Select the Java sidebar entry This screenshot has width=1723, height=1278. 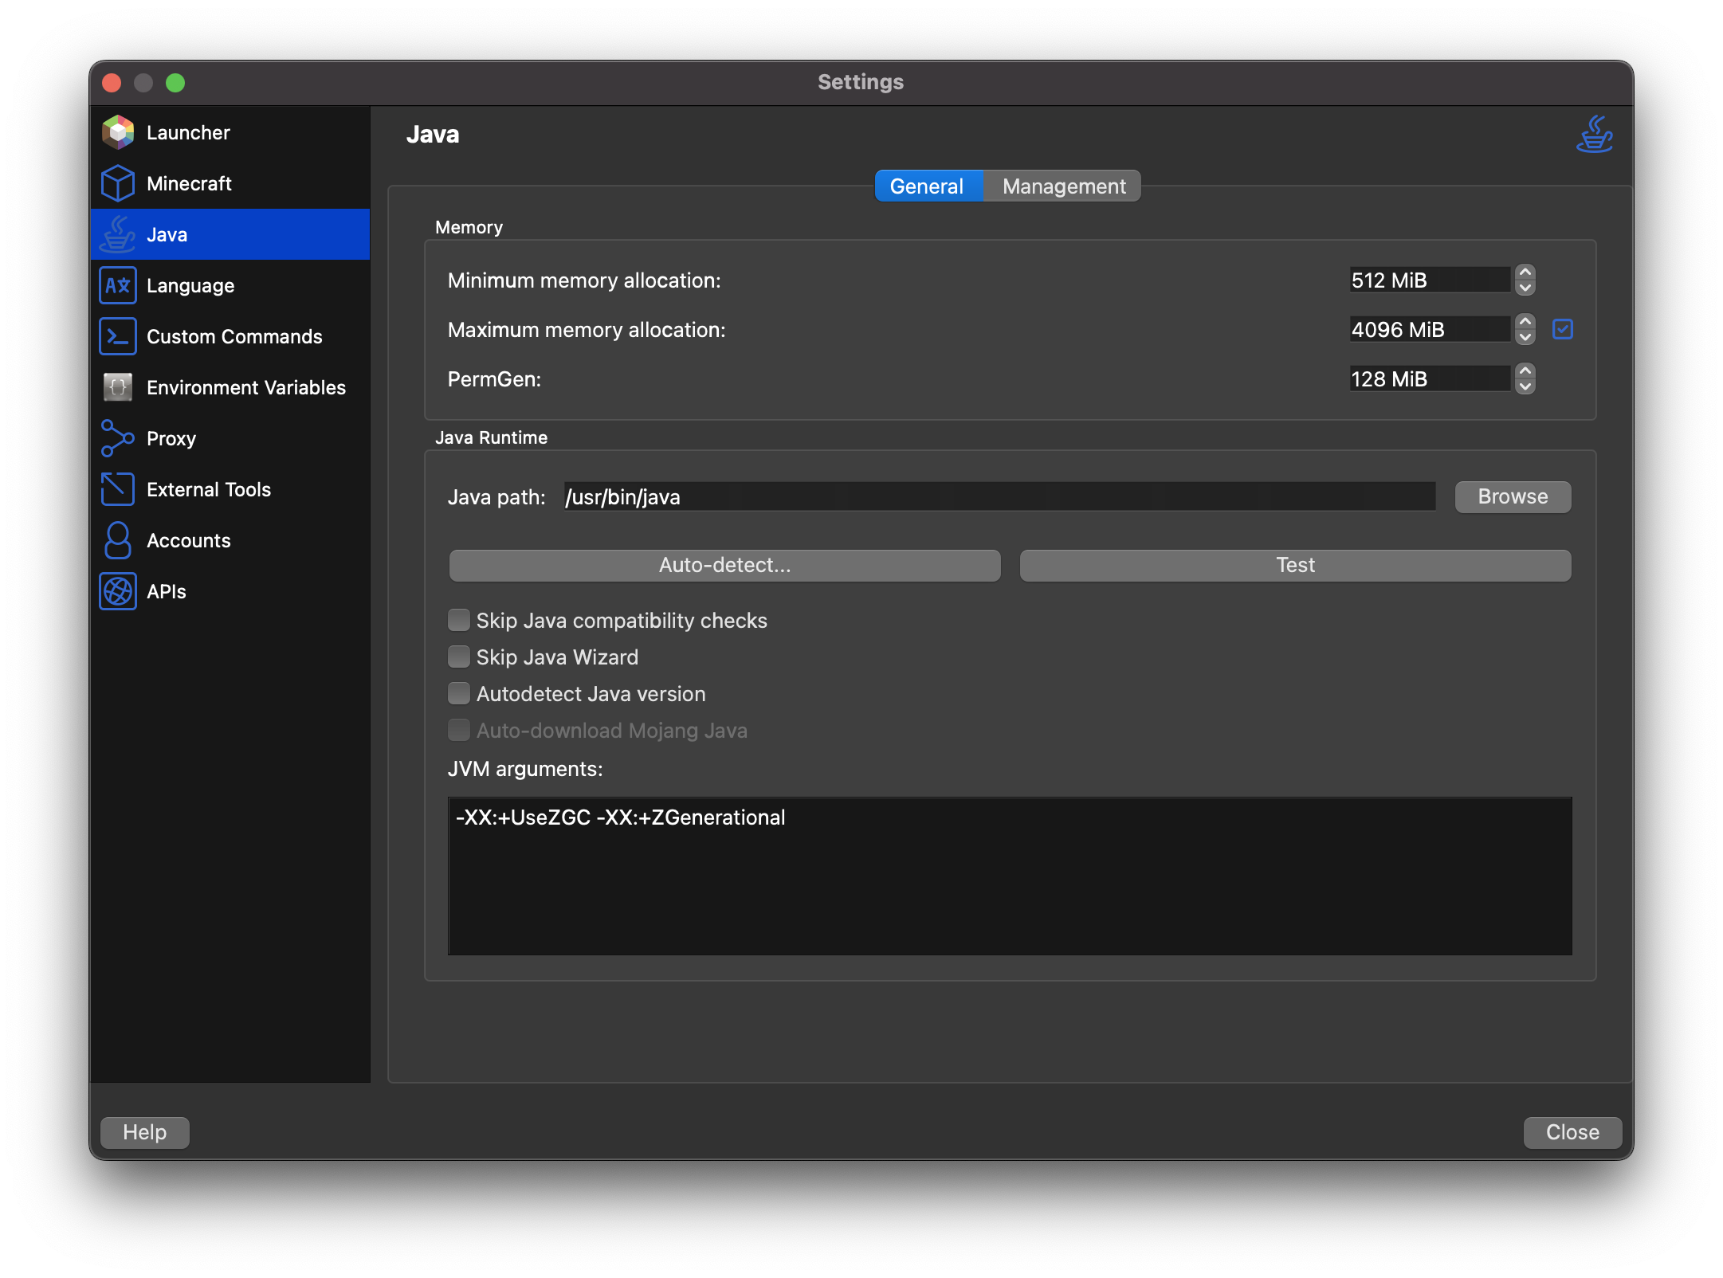point(230,234)
